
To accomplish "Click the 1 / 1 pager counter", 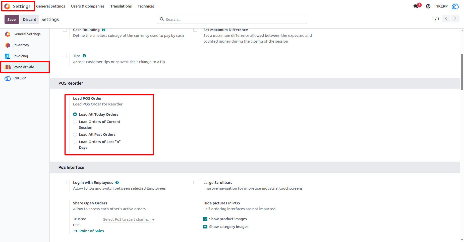I will pyautogui.click(x=436, y=19).
